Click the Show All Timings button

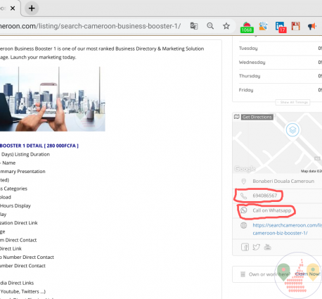click(x=292, y=102)
